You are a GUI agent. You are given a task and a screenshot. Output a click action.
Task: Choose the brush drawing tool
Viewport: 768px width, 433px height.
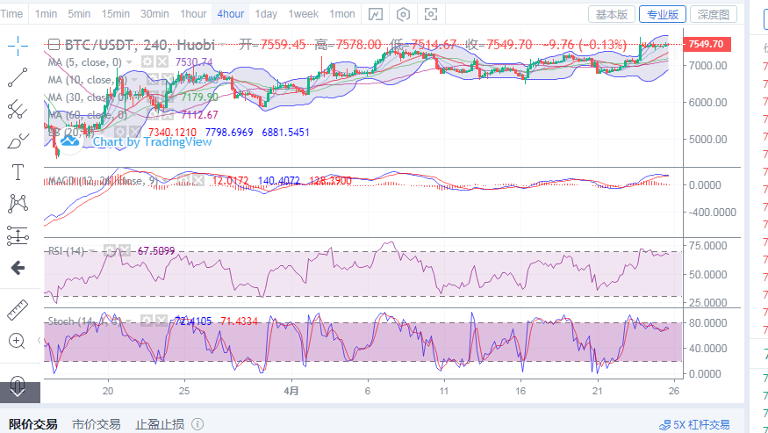17,141
